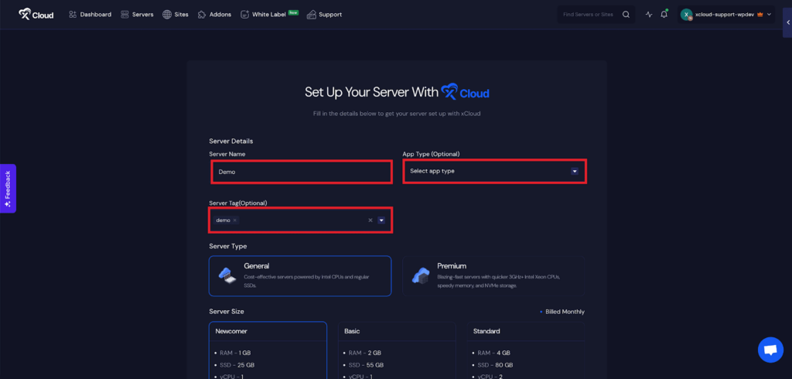This screenshot has height=379, width=792.
Task: Open the Feedback side button
Action: 8,188
